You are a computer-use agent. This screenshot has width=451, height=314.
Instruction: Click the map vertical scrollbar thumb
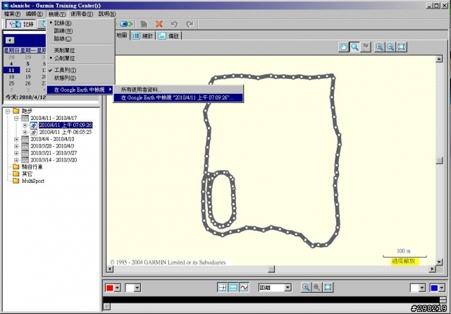(439, 160)
